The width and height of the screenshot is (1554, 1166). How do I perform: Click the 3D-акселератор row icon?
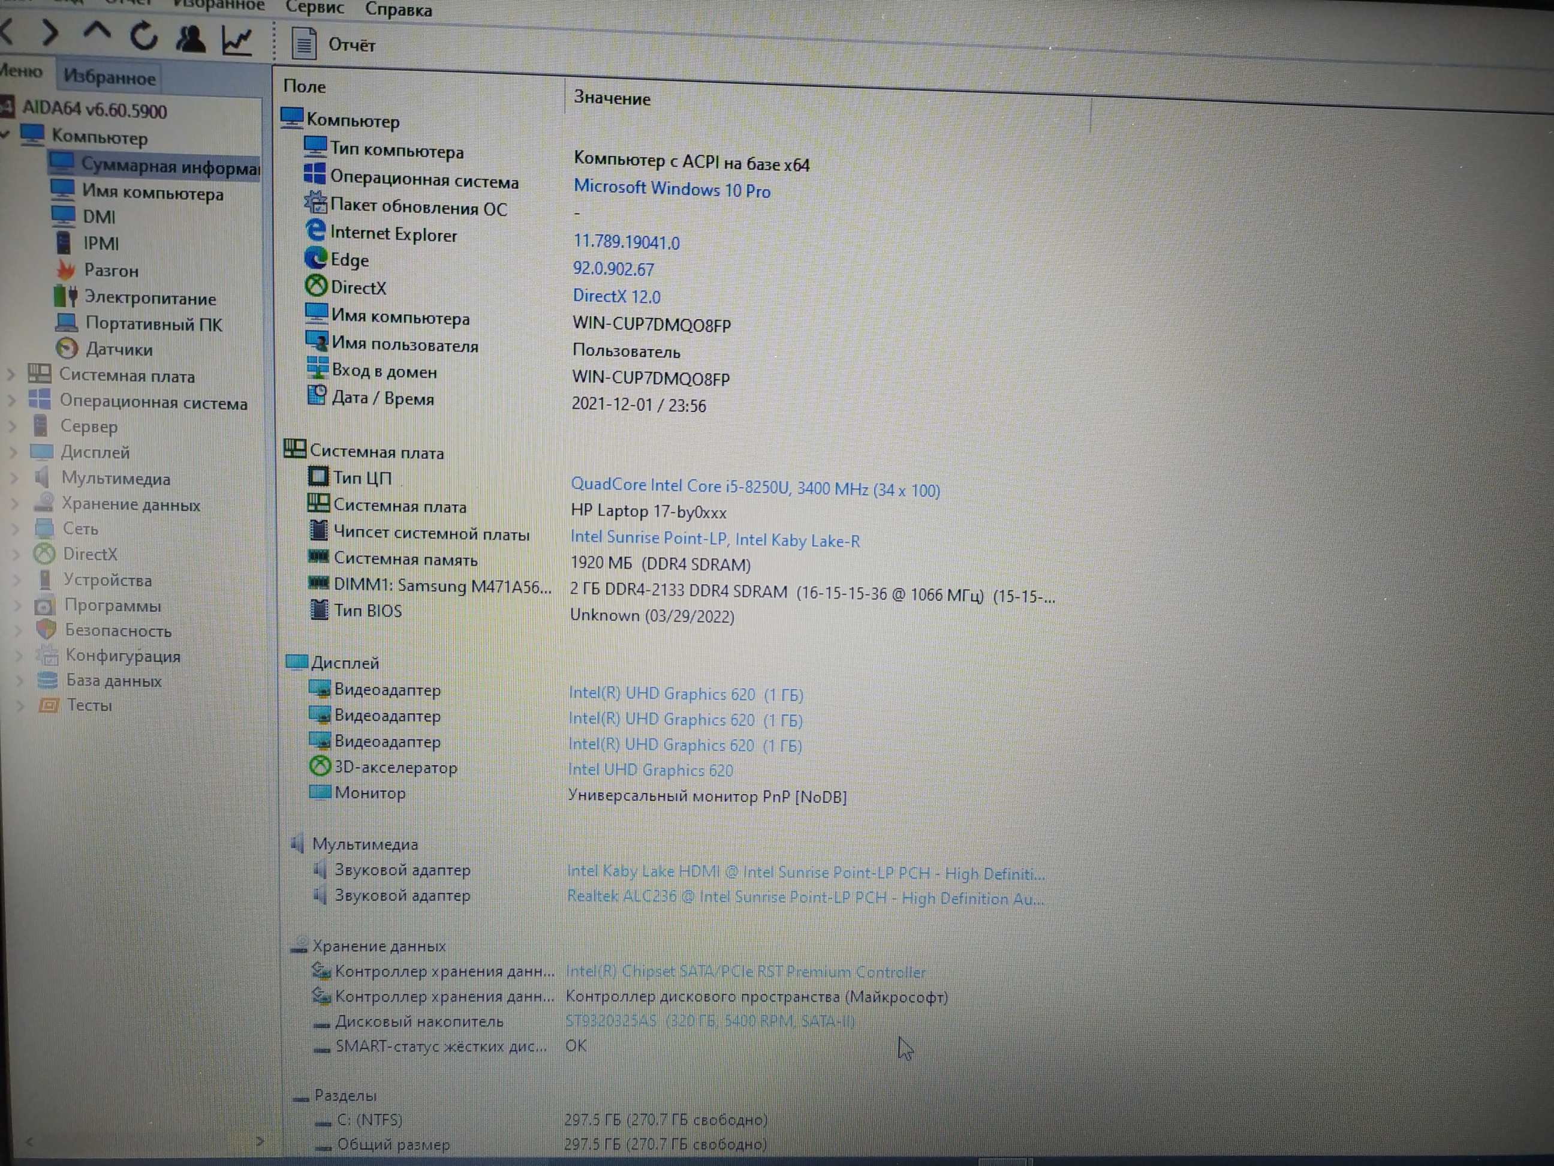click(x=320, y=765)
